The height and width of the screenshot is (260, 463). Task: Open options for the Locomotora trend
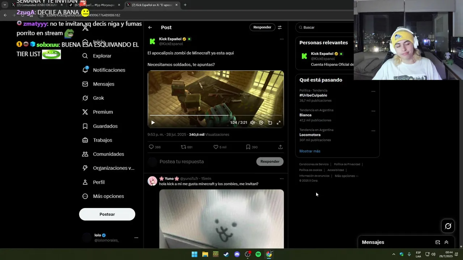click(x=373, y=131)
